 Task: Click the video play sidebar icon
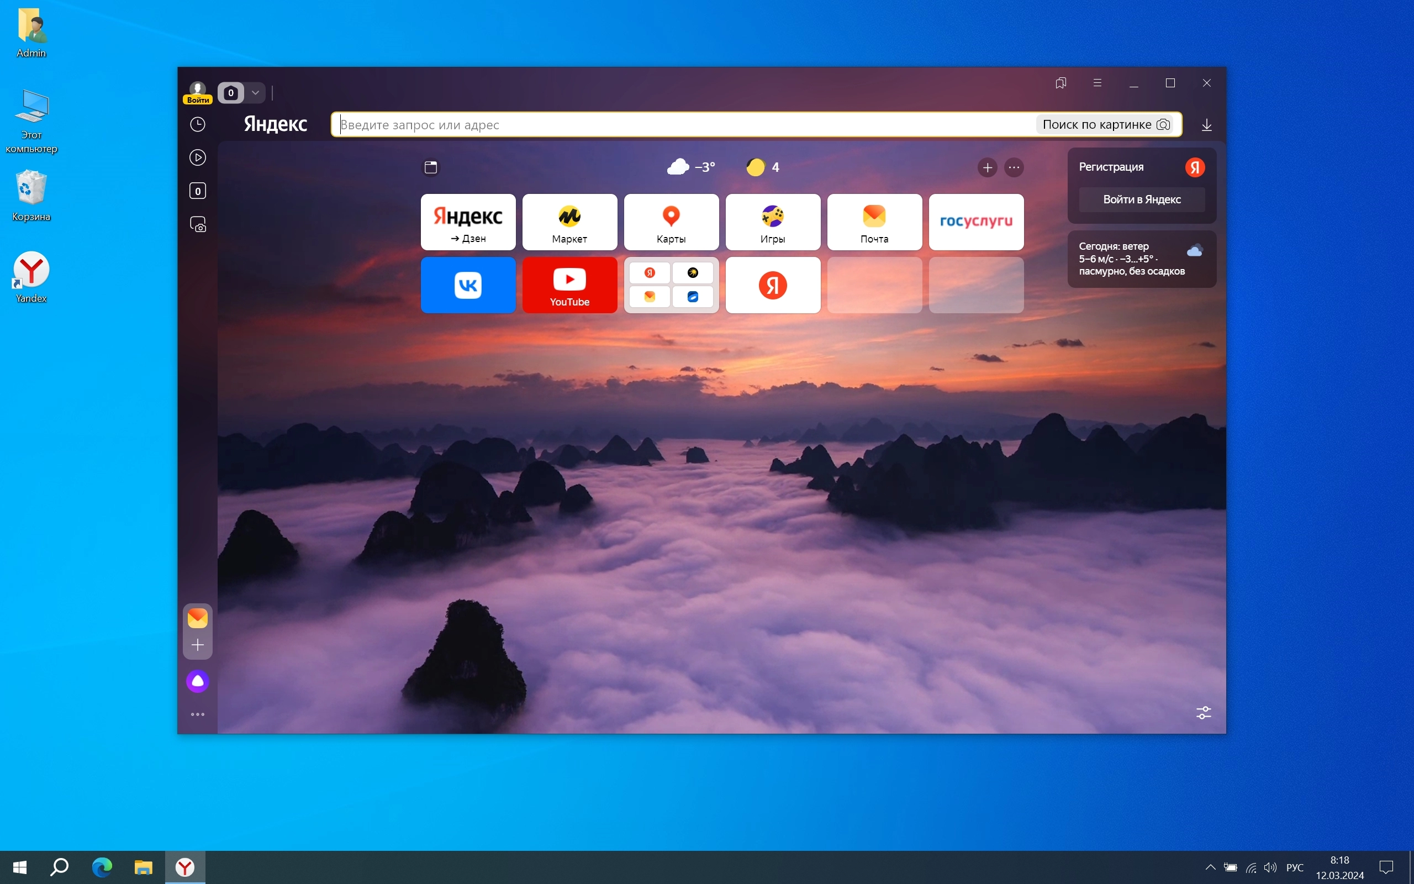click(198, 157)
